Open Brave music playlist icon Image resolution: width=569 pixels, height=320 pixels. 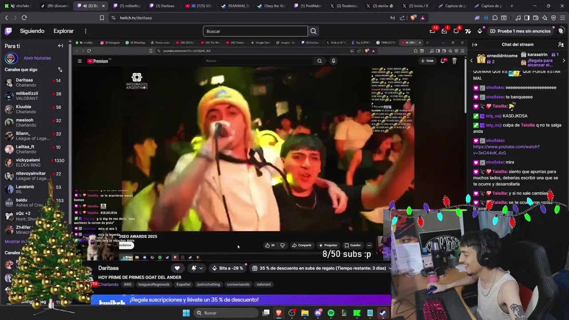click(x=518, y=18)
